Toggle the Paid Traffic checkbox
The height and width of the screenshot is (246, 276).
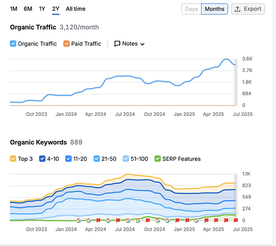tap(67, 44)
